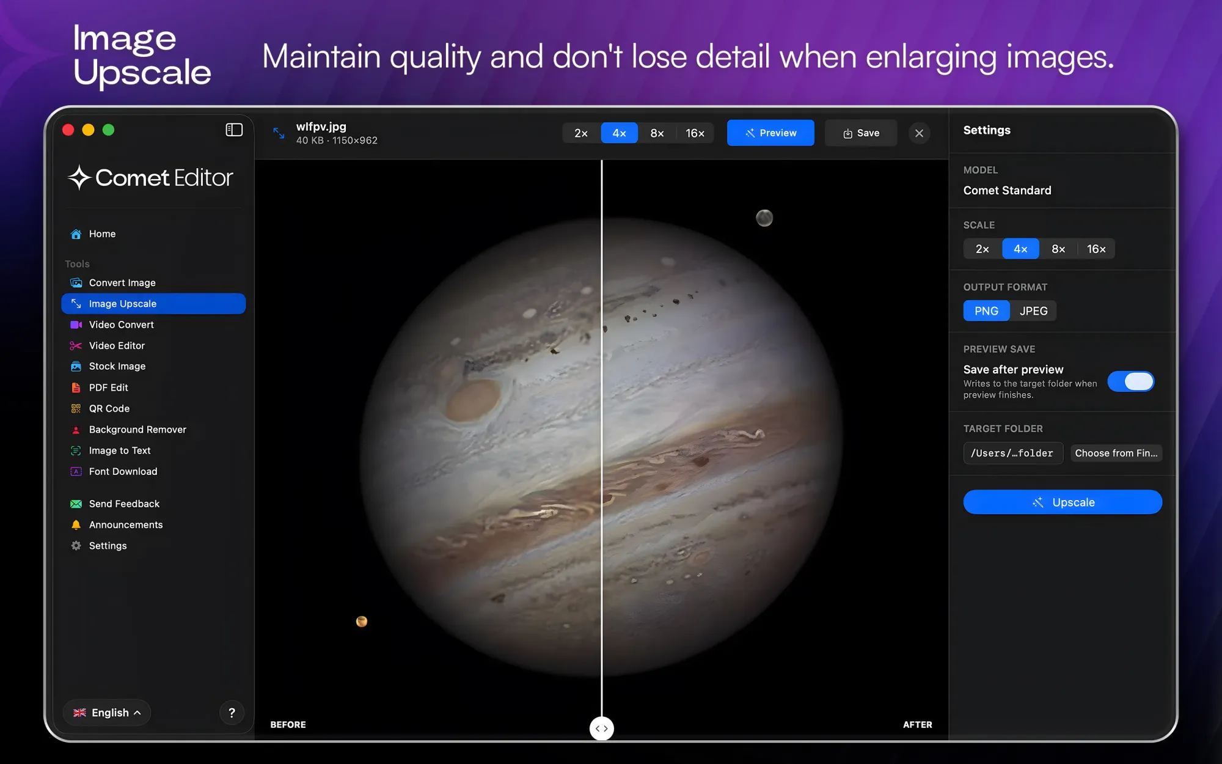Close the wlfpv.jpg image with X
This screenshot has height=764, width=1222.
point(919,133)
